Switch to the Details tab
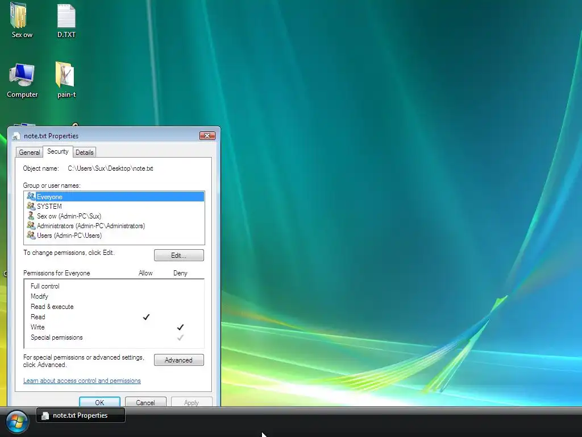582x437 pixels. [x=84, y=152]
